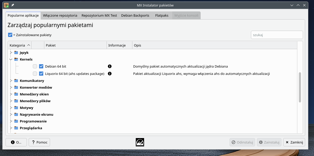Viewport: 314px width, 156px height.
Task: Select the Wyjście konsoli tab
Action: coord(186,15)
